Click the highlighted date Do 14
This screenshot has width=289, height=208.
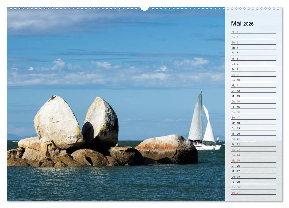(235, 101)
